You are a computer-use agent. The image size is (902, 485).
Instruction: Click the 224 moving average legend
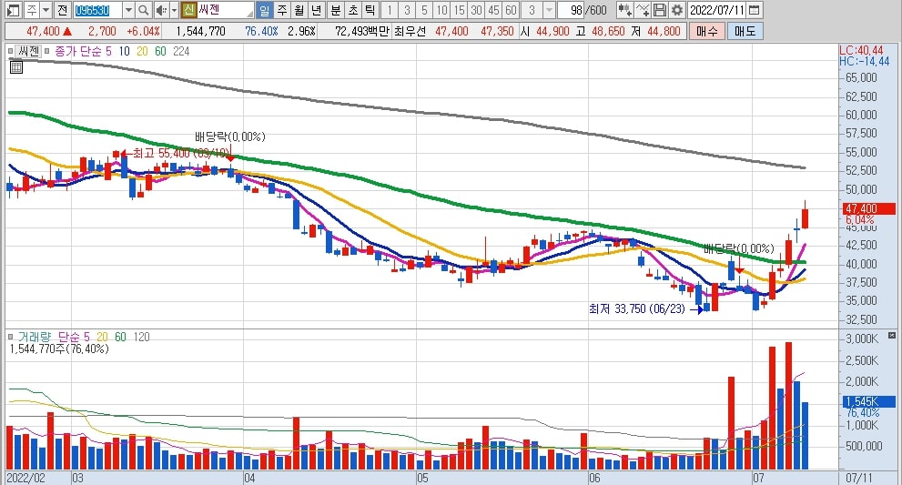181,51
